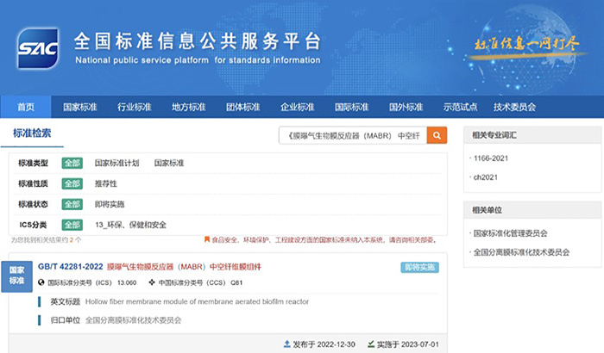The width and height of the screenshot is (604, 353).
Task: Open the 国家标准 navigation menu
Action: coord(80,107)
